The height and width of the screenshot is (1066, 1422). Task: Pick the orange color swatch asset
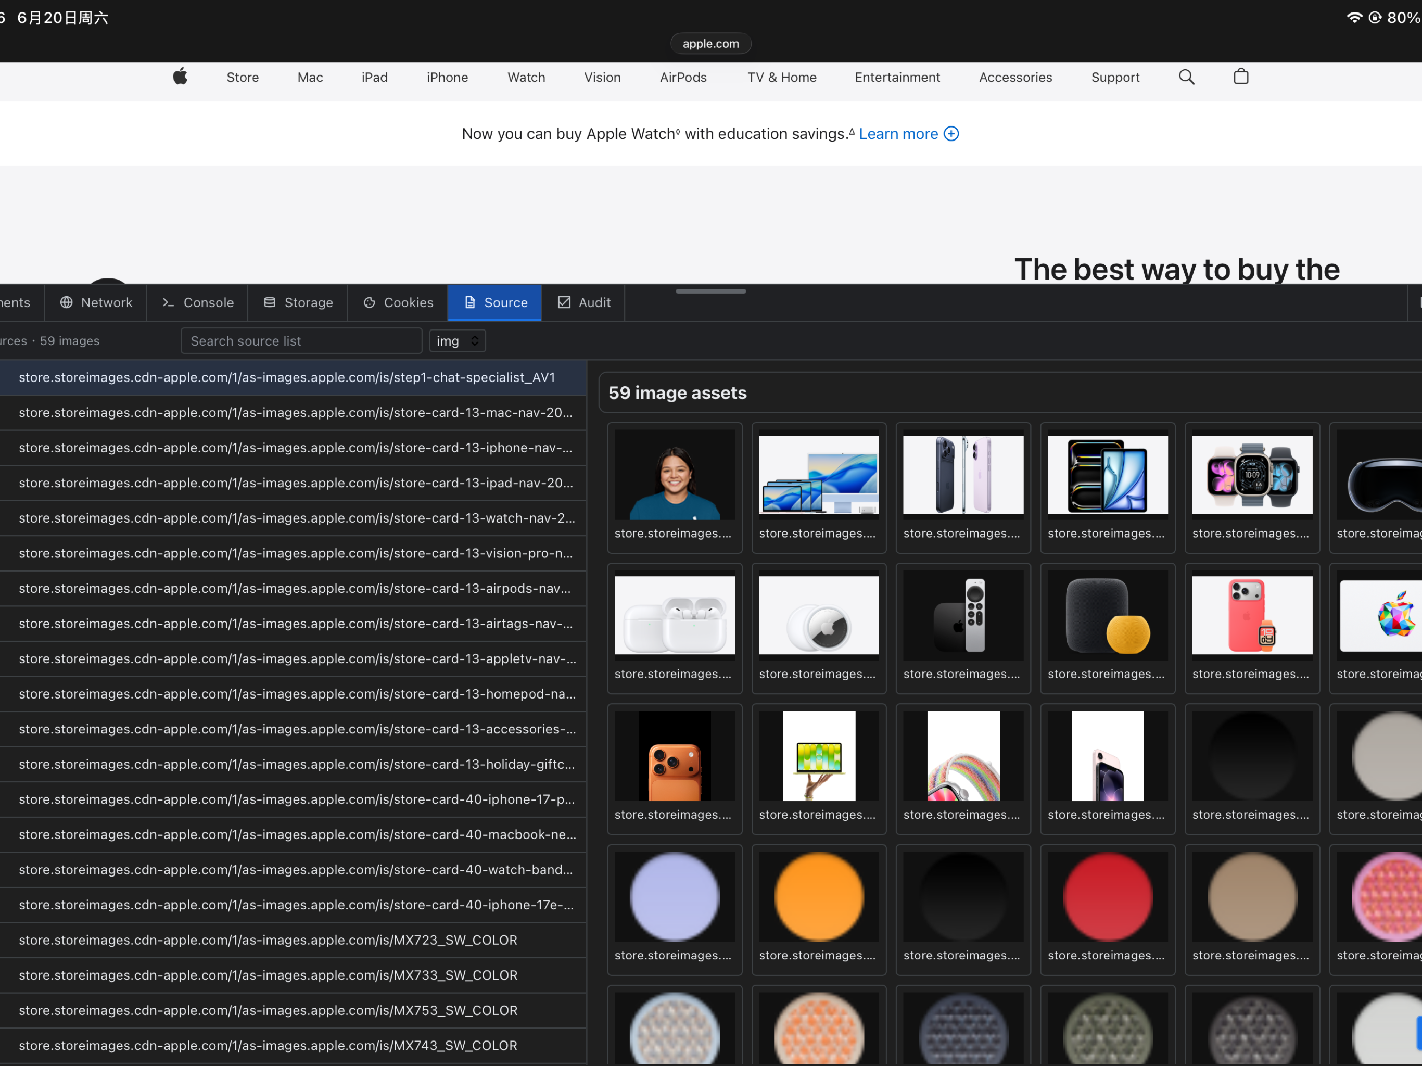[x=818, y=909]
